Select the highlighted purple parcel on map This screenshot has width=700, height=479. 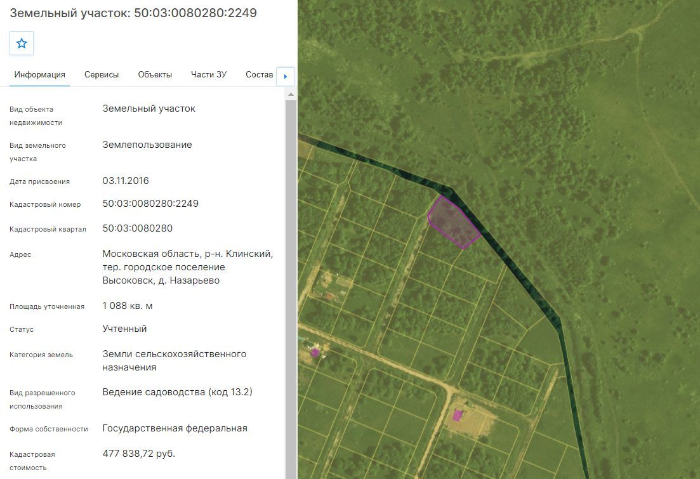pos(454,222)
